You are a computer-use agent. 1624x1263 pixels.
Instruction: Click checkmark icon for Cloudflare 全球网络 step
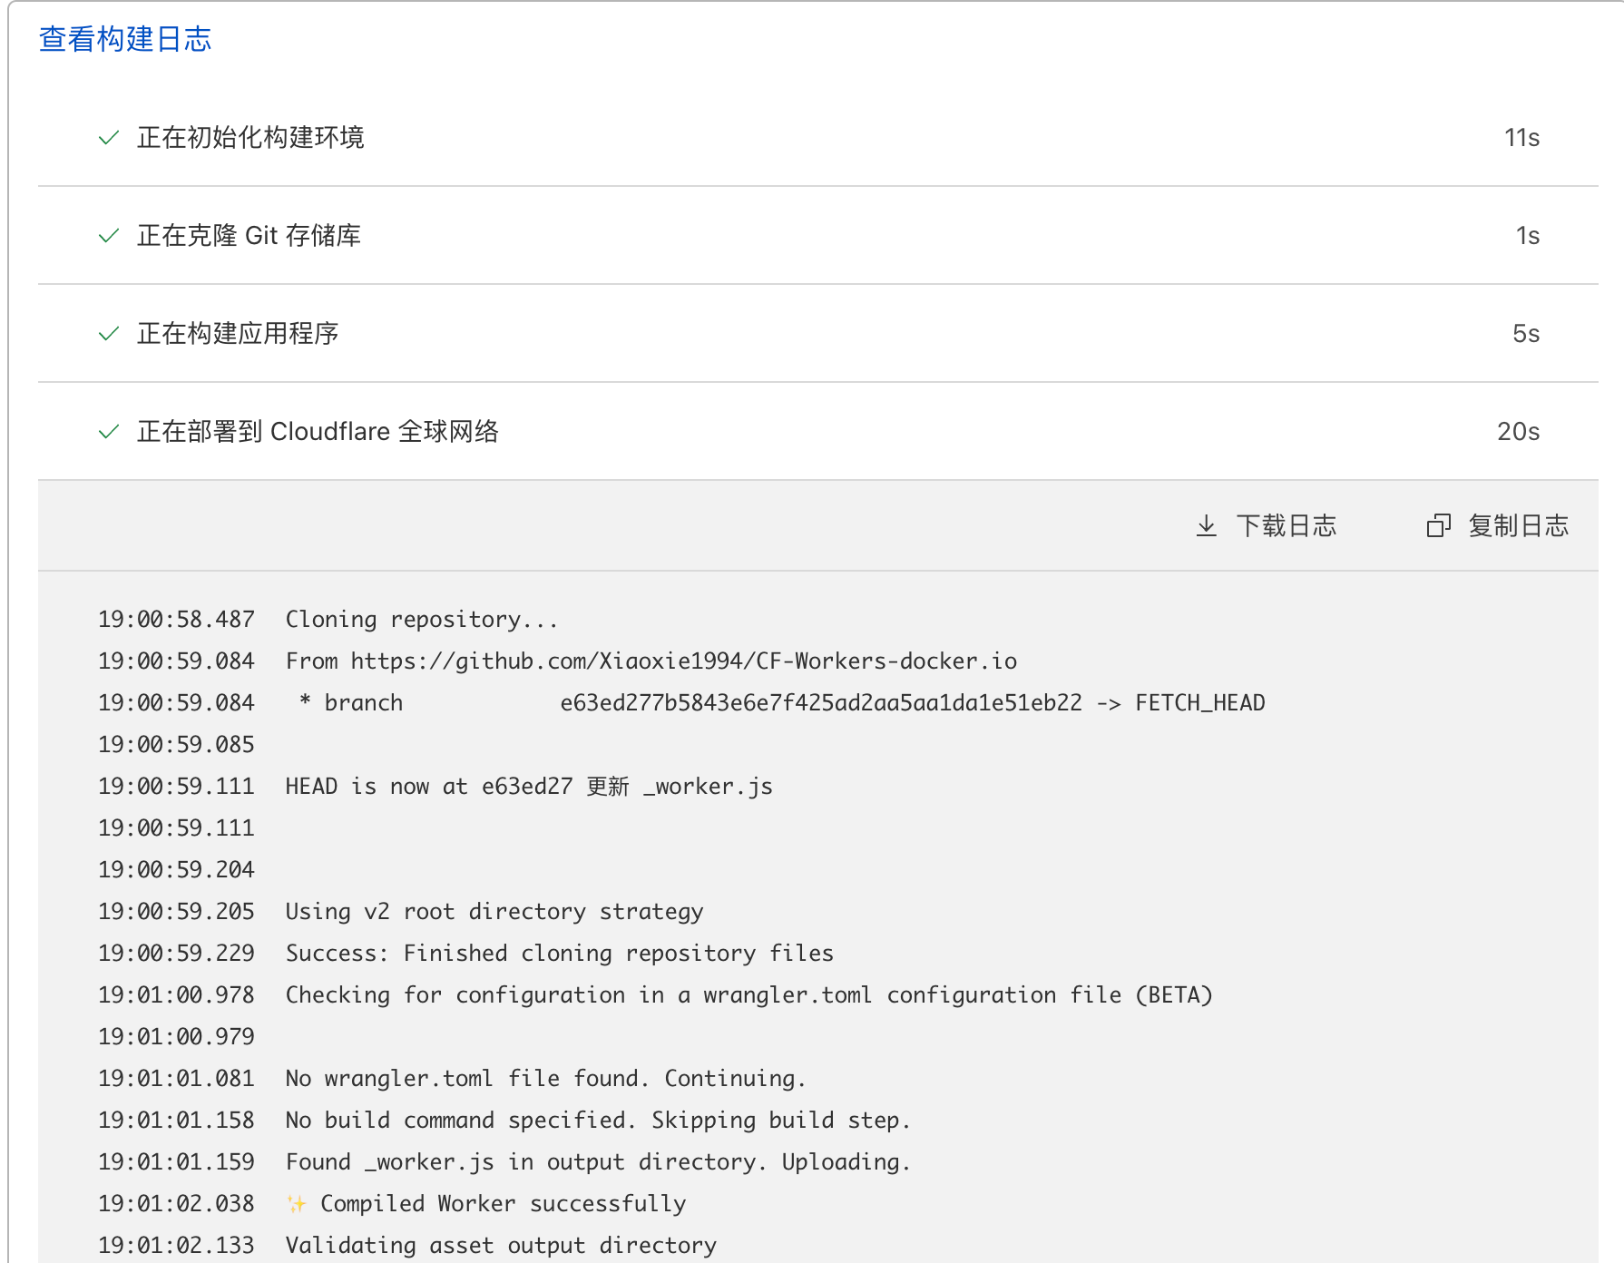pyautogui.click(x=109, y=432)
